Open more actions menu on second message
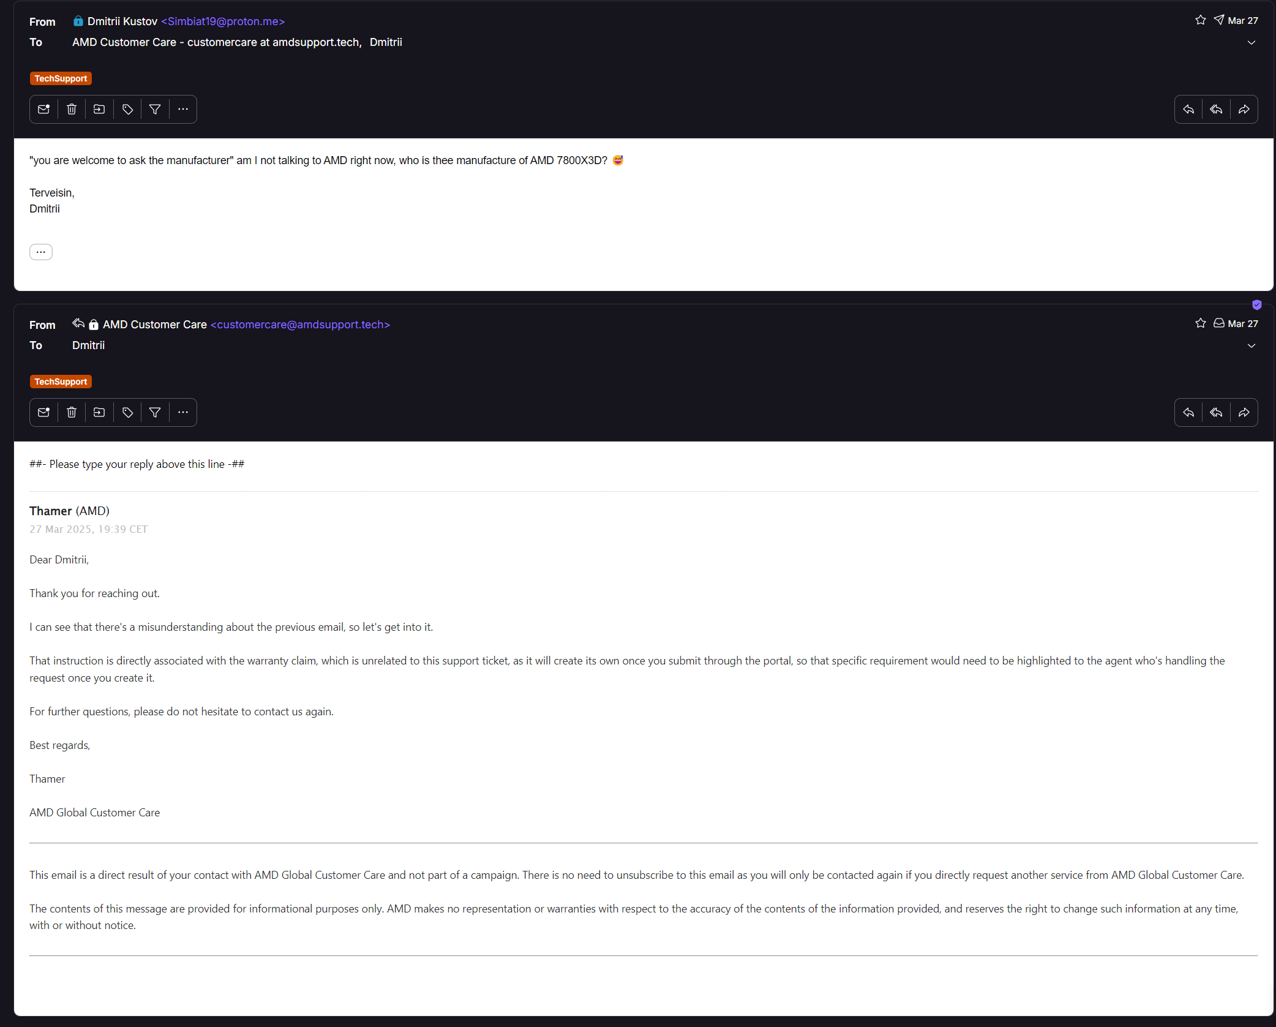This screenshot has width=1276, height=1027. tap(183, 413)
